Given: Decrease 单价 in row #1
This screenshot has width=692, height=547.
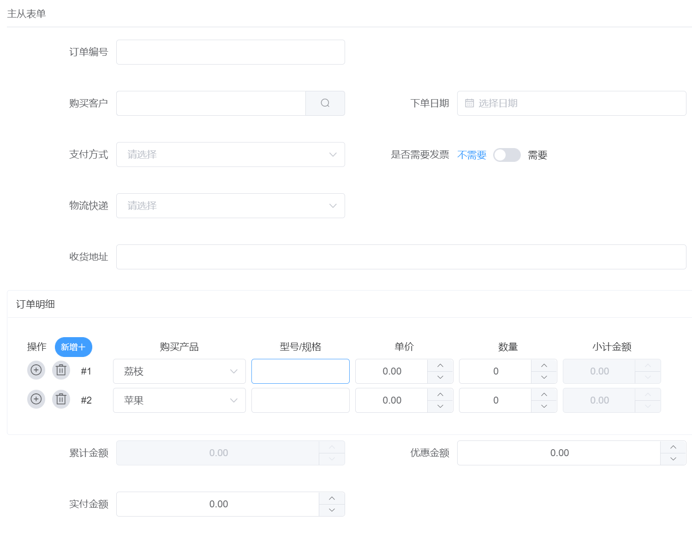Looking at the screenshot, I should coord(440,377).
